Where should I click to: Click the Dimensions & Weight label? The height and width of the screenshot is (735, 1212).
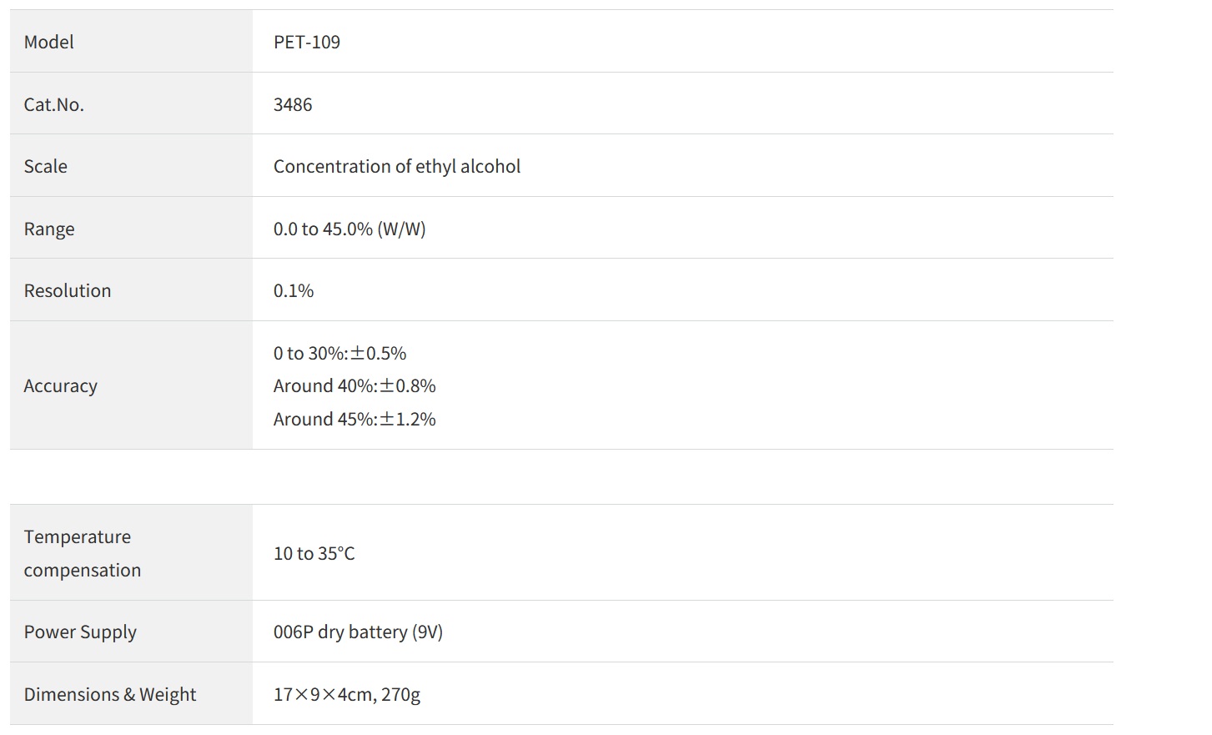(x=110, y=694)
